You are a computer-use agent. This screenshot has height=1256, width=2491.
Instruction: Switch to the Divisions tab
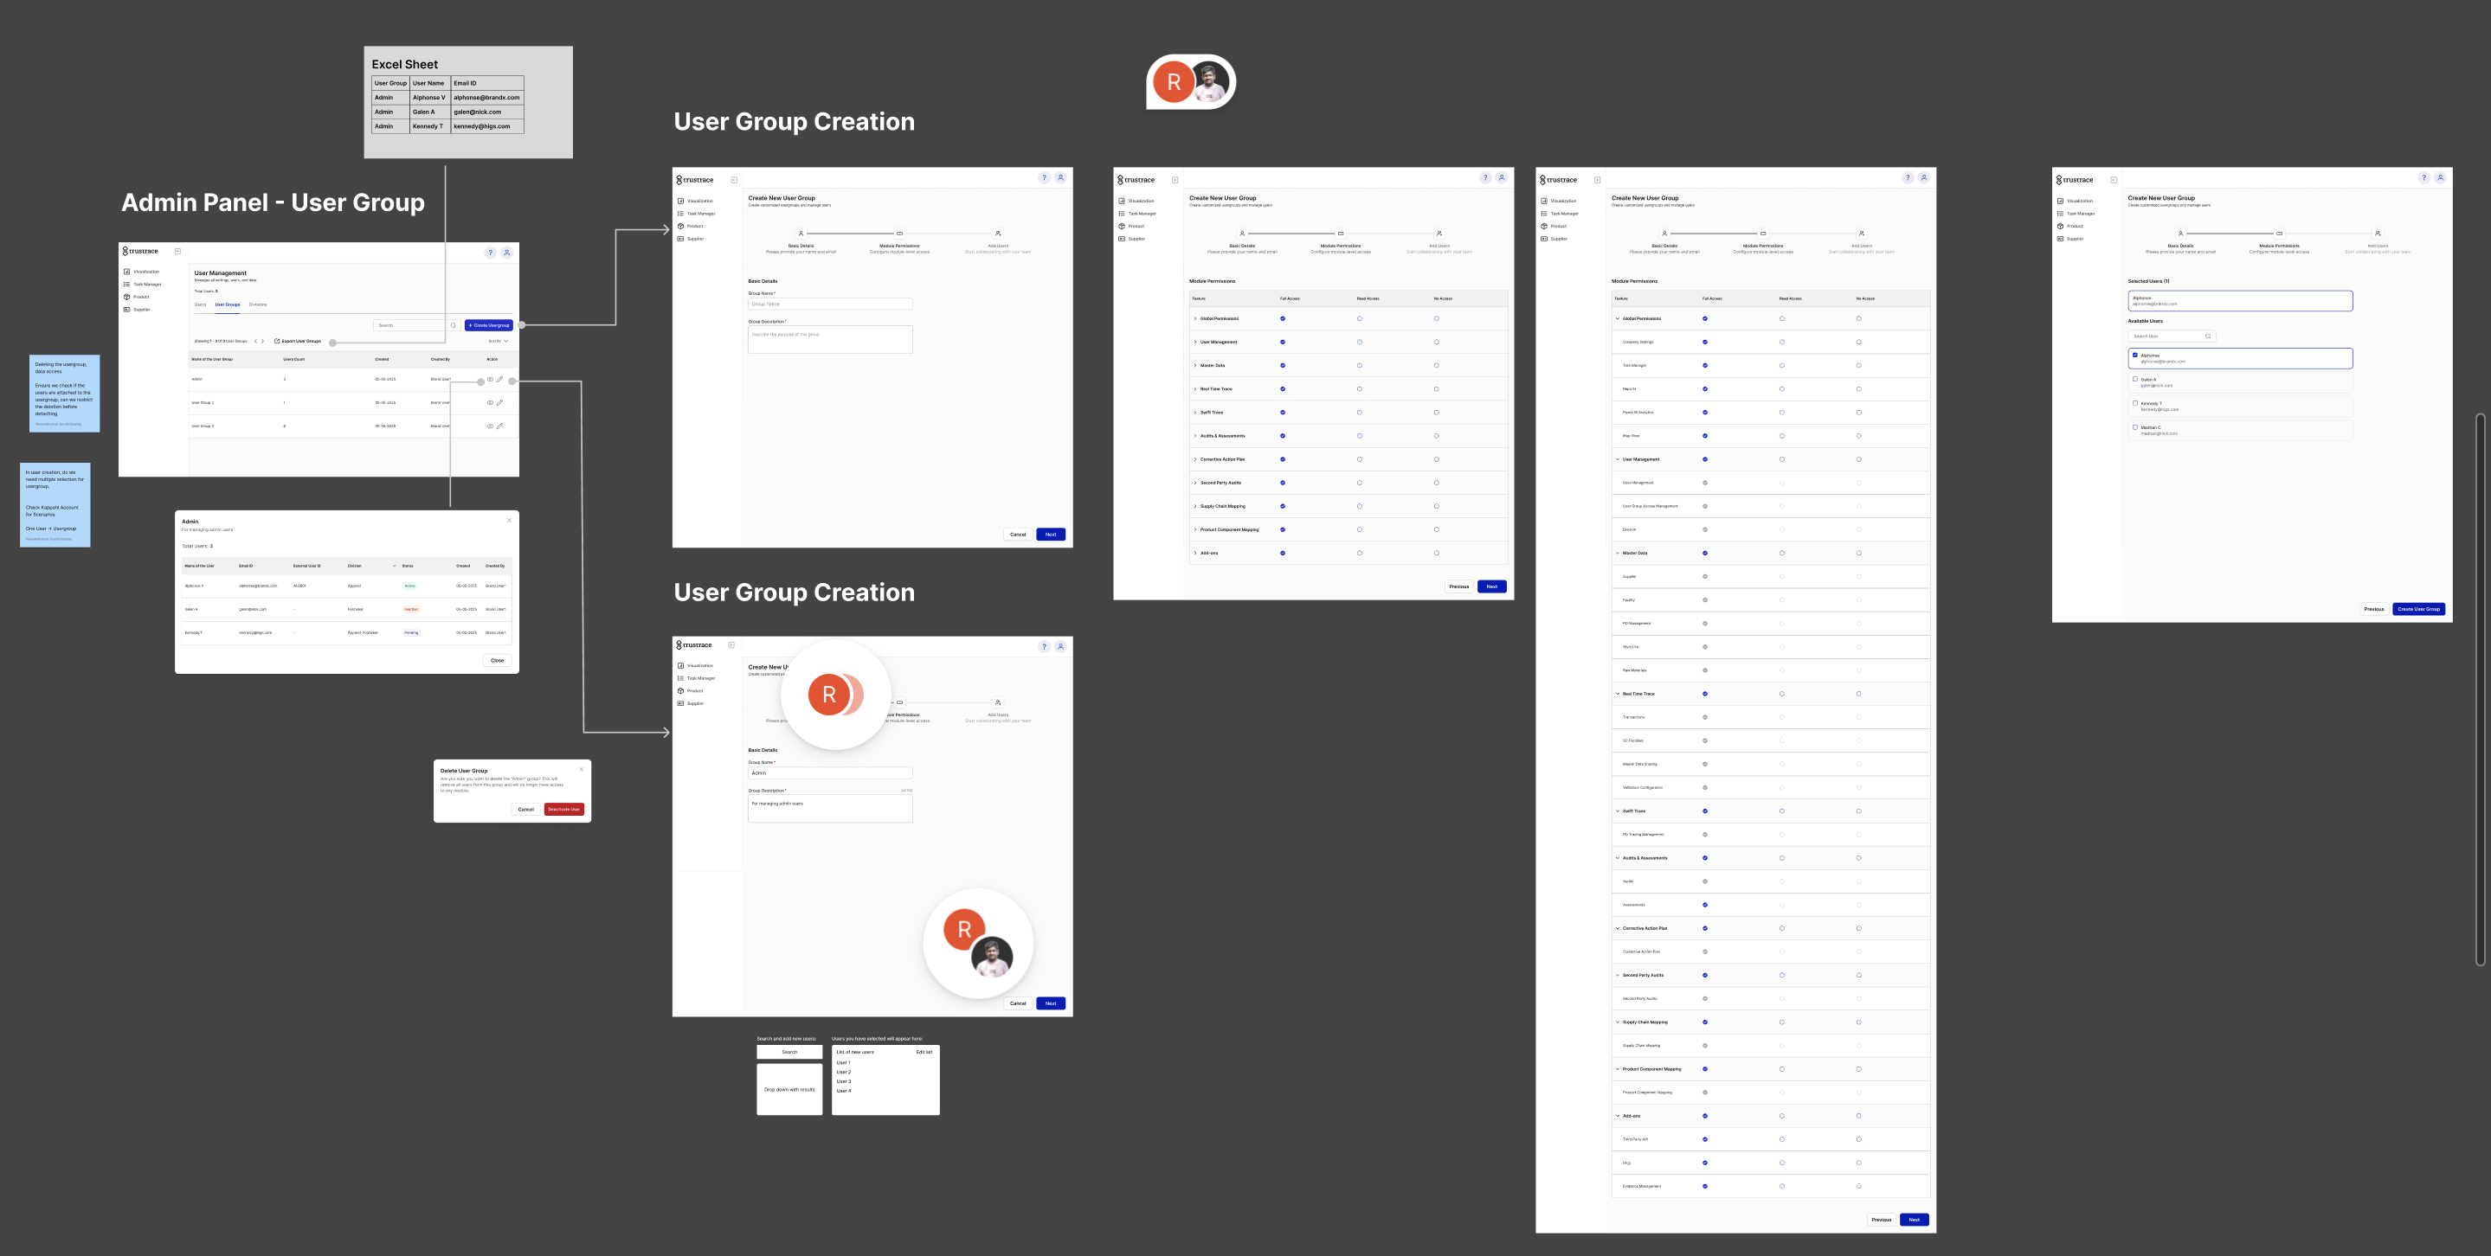[x=257, y=304]
